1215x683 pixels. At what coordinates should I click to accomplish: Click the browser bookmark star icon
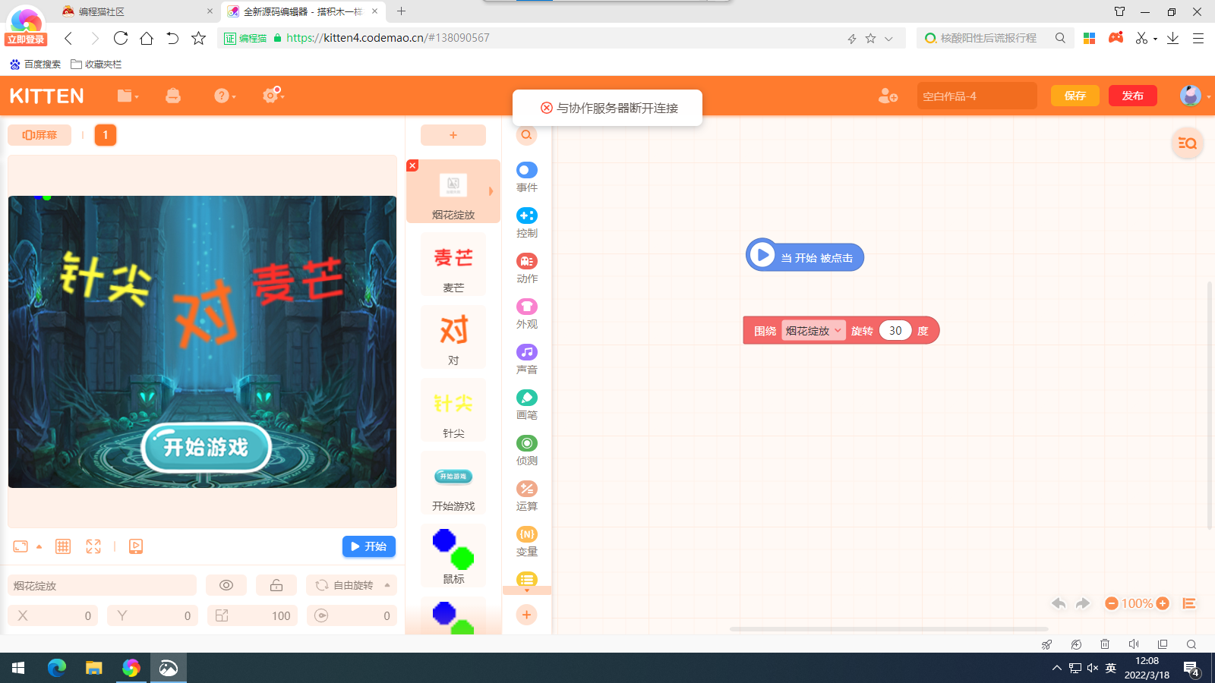[x=198, y=38]
